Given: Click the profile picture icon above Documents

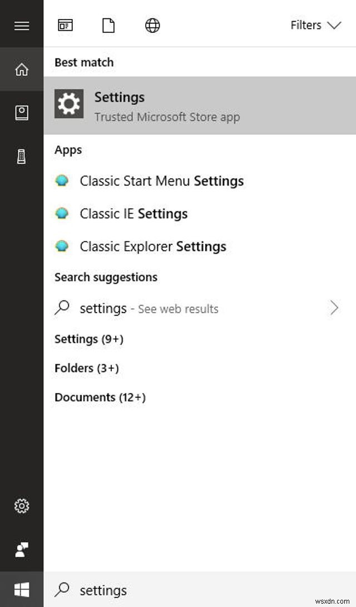Looking at the screenshot, I should pos(22,113).
